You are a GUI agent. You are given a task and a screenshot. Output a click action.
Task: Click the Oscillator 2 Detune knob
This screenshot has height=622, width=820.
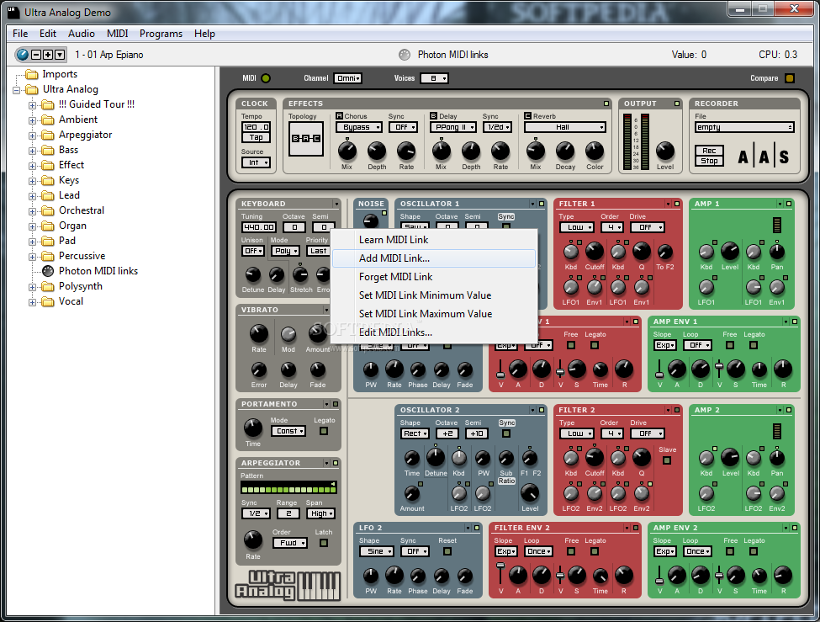tap(435, 458)
